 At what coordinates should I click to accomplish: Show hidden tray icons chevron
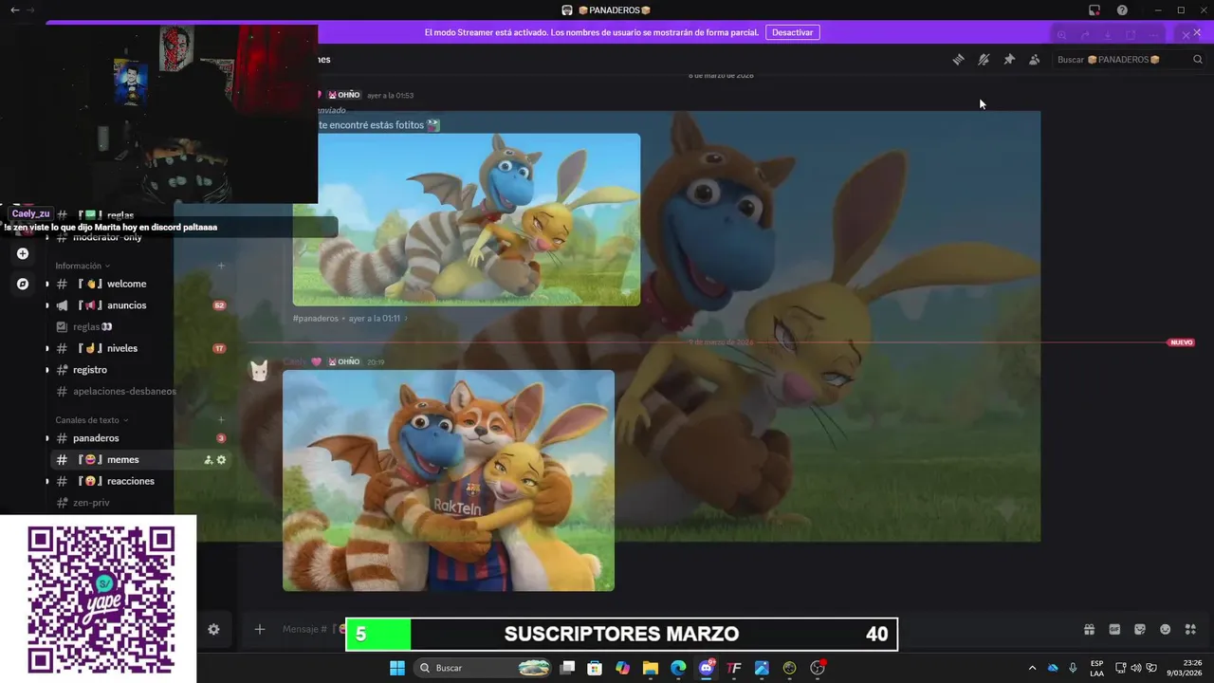click(1035, 668)
